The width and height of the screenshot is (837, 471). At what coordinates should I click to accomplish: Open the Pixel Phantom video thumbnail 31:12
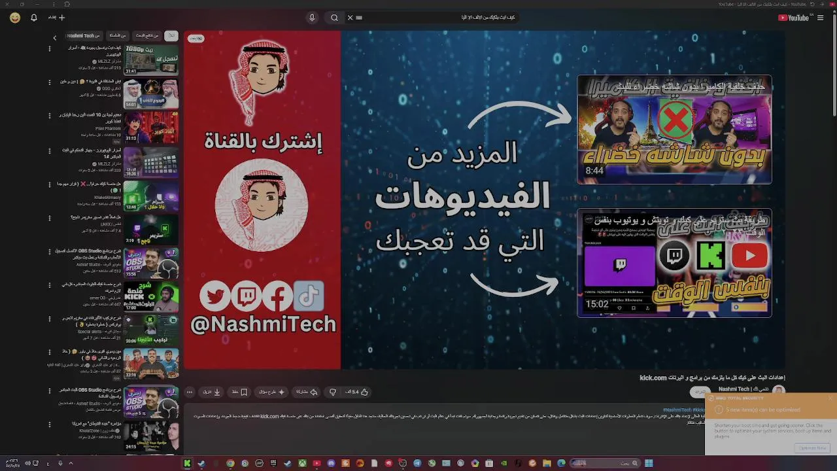pos(150,127)
